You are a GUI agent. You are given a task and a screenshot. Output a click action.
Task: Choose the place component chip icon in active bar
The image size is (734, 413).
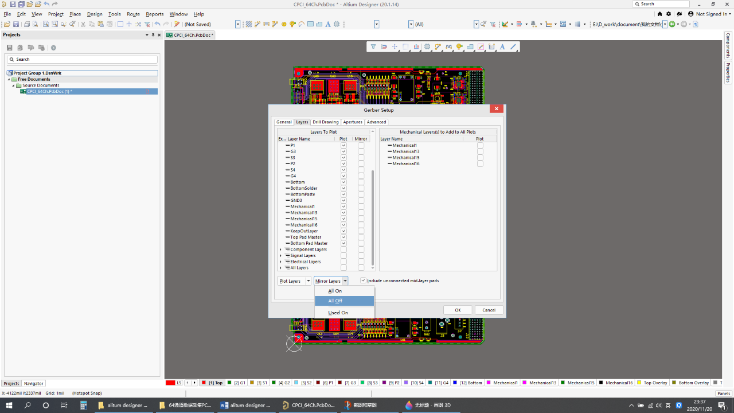(x=427, y=47)
